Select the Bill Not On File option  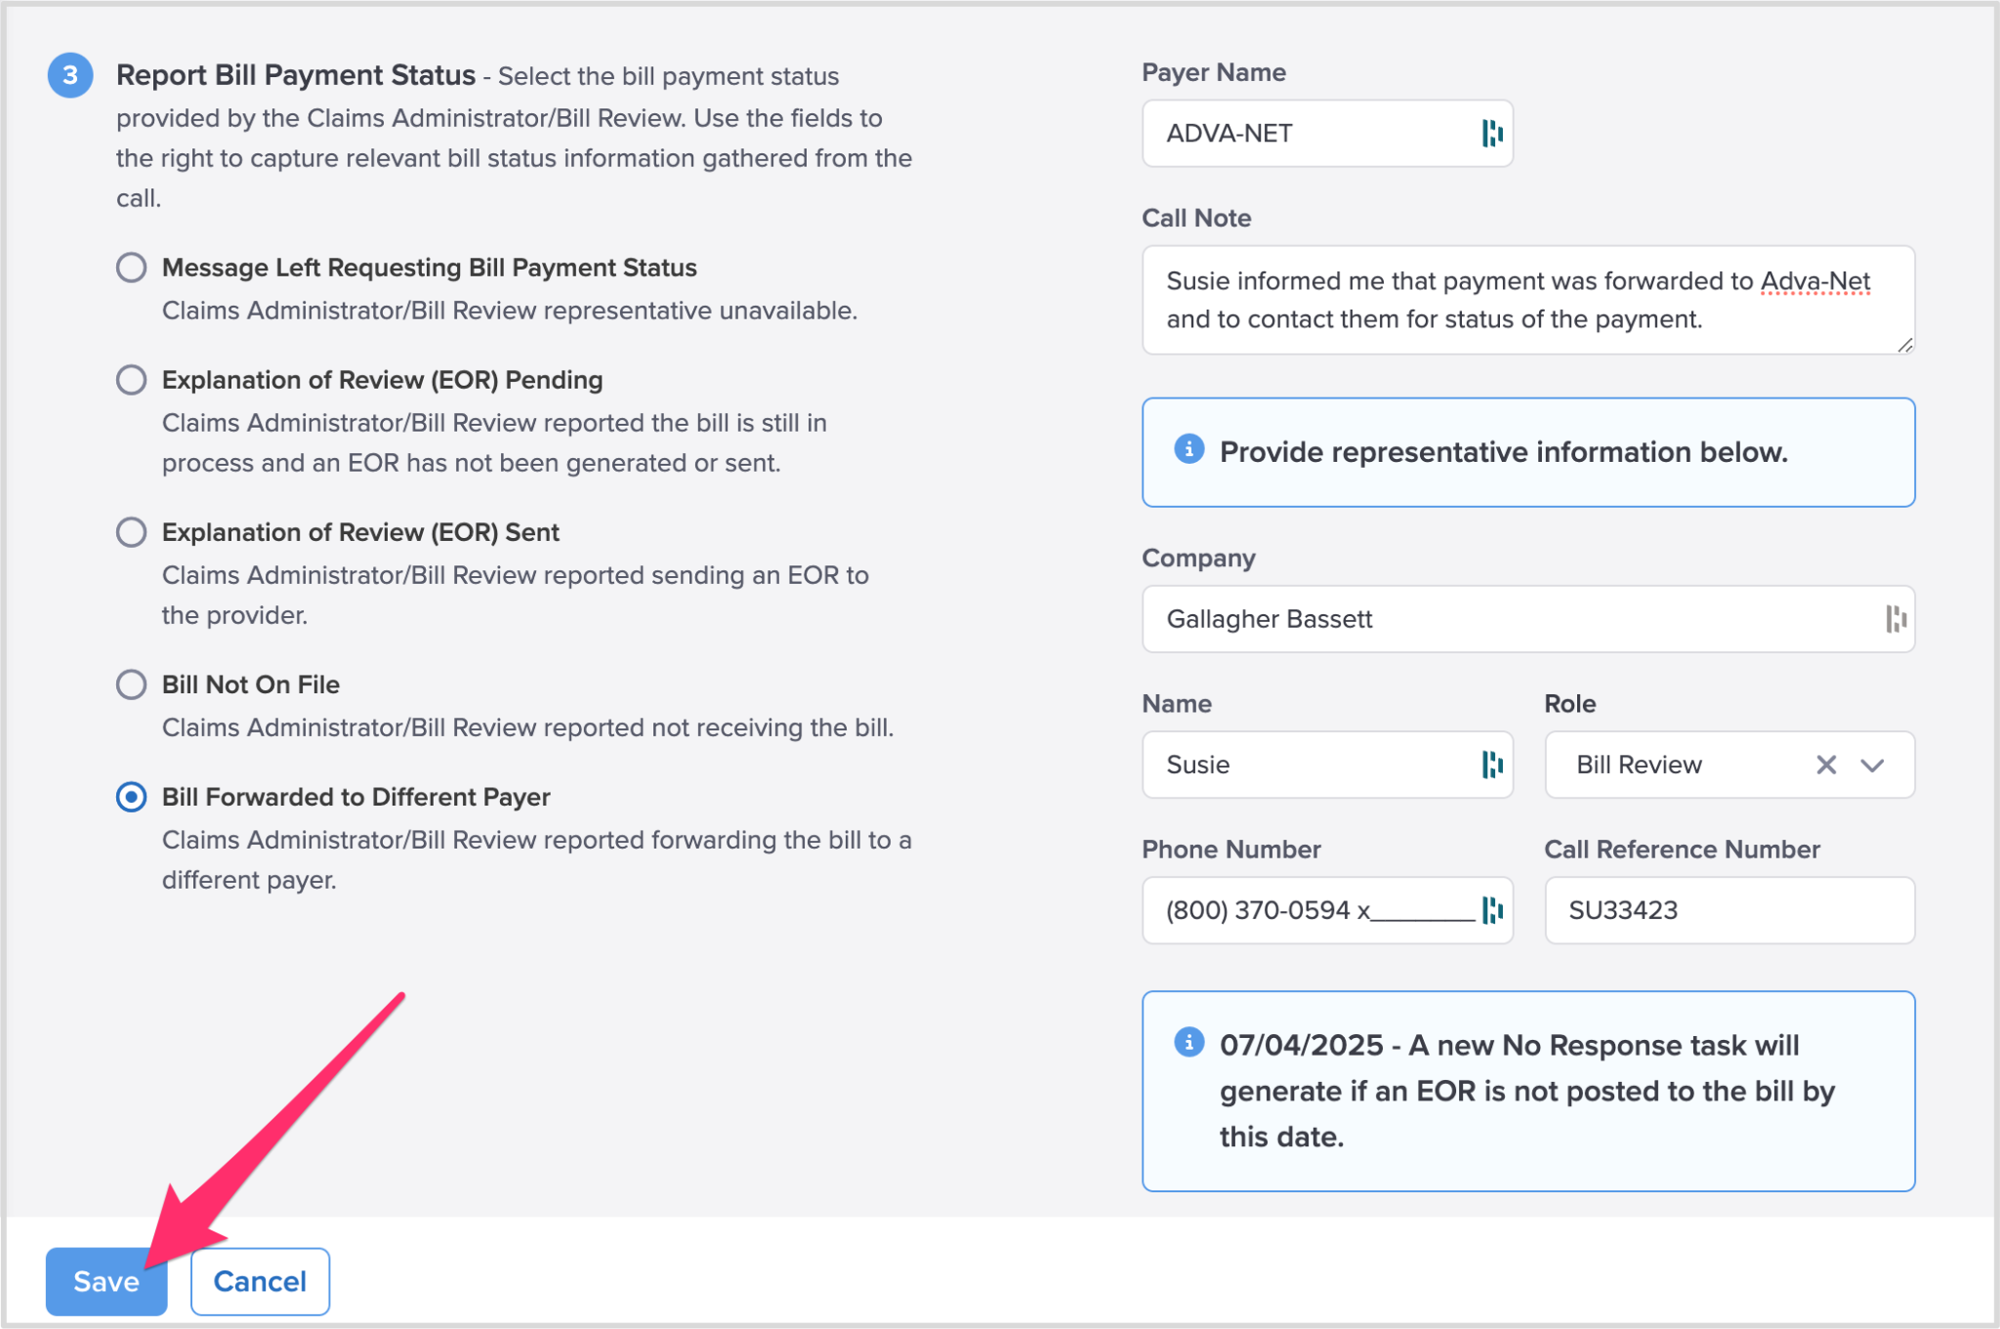(132, 685)
